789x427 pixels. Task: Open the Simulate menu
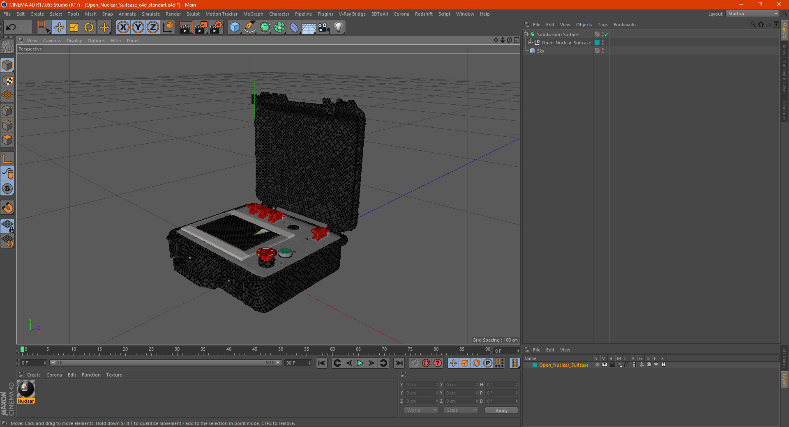point(151,14)
